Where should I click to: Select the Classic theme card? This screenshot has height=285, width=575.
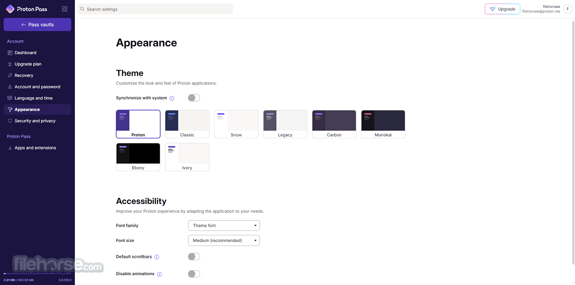(x=187, y=124)
